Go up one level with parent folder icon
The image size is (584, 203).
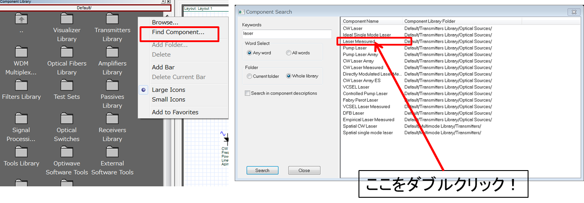[x=21, y=19]
